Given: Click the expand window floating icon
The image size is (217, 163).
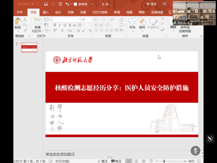Looking at the screenshot, I should 210,139.
